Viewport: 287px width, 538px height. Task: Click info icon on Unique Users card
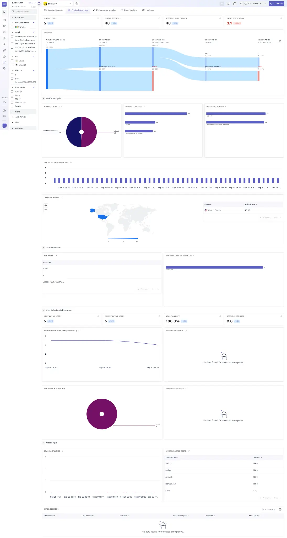coord(98,18)
